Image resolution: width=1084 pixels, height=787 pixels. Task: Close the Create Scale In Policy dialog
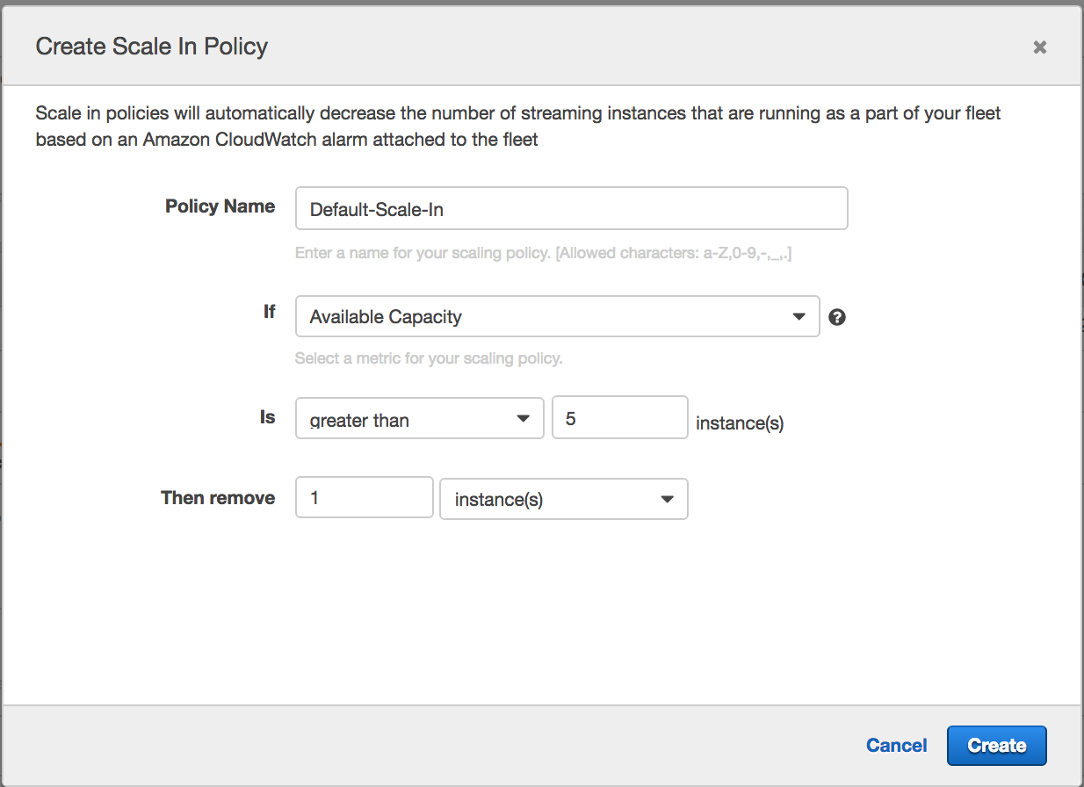[1039, 47]
